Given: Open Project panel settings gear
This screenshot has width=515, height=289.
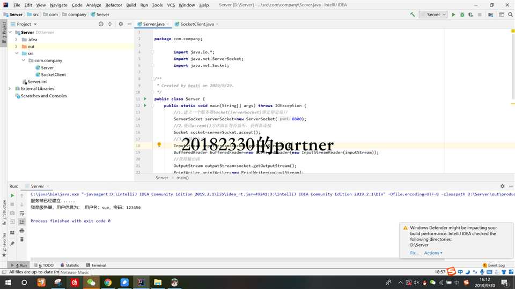Looking at the screenshot, I should point(121,24).
